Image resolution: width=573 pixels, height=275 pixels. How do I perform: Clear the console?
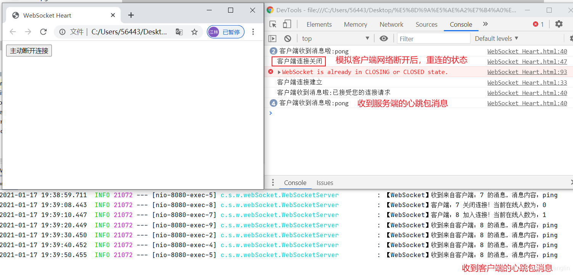(x=288, y=39)
